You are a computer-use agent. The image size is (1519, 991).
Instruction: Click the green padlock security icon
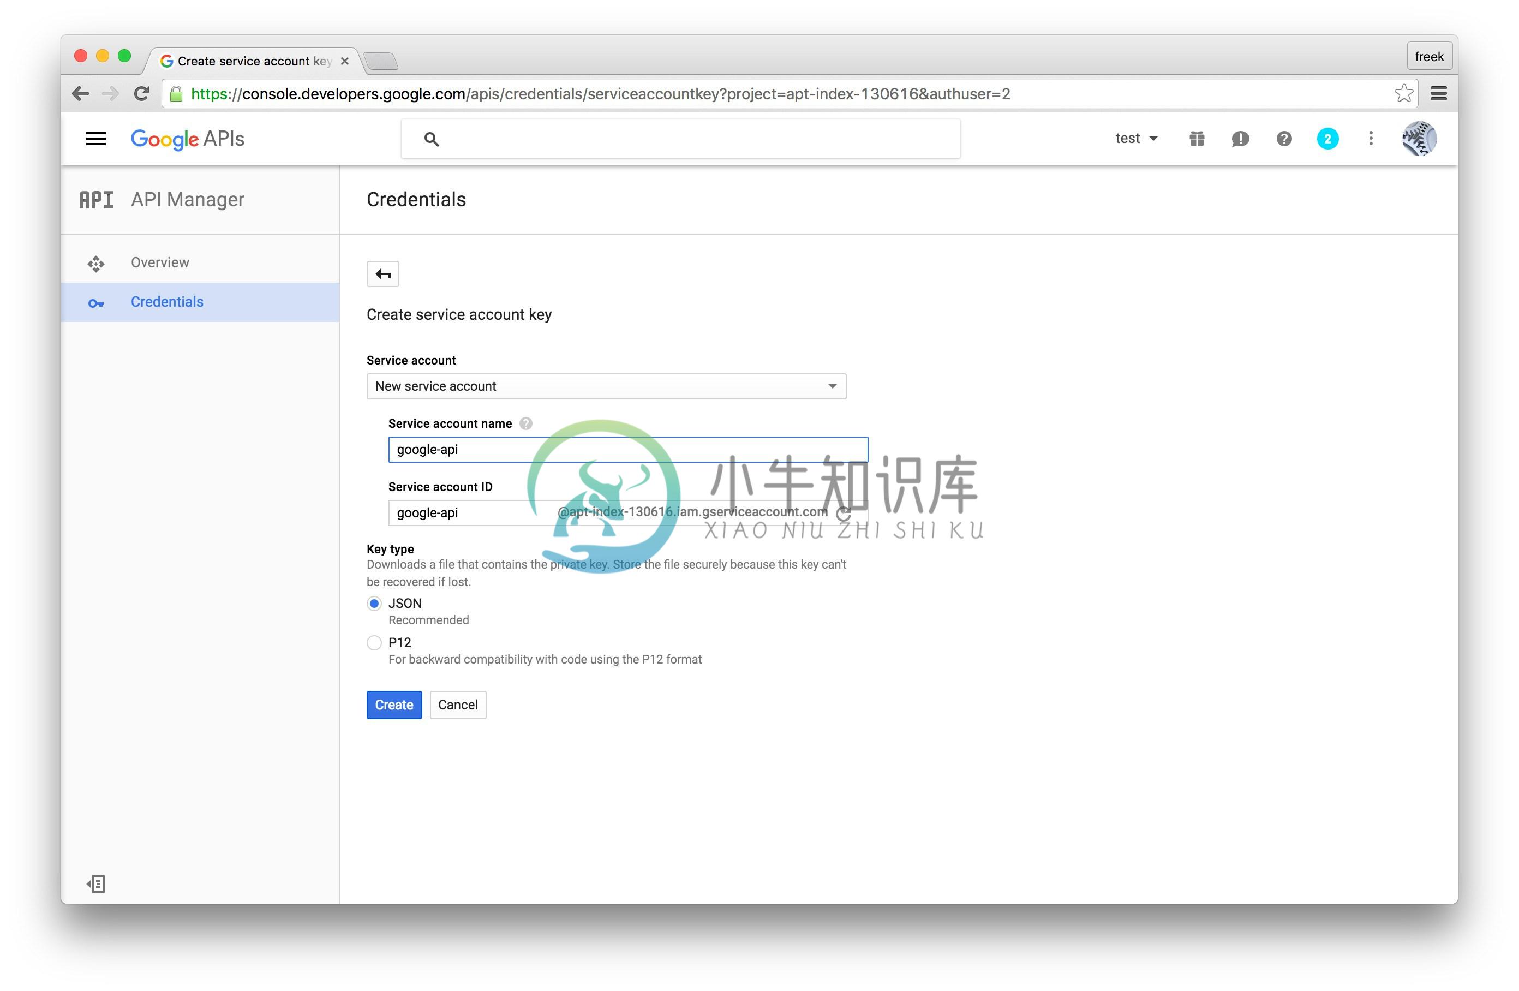tap(177, 94)
